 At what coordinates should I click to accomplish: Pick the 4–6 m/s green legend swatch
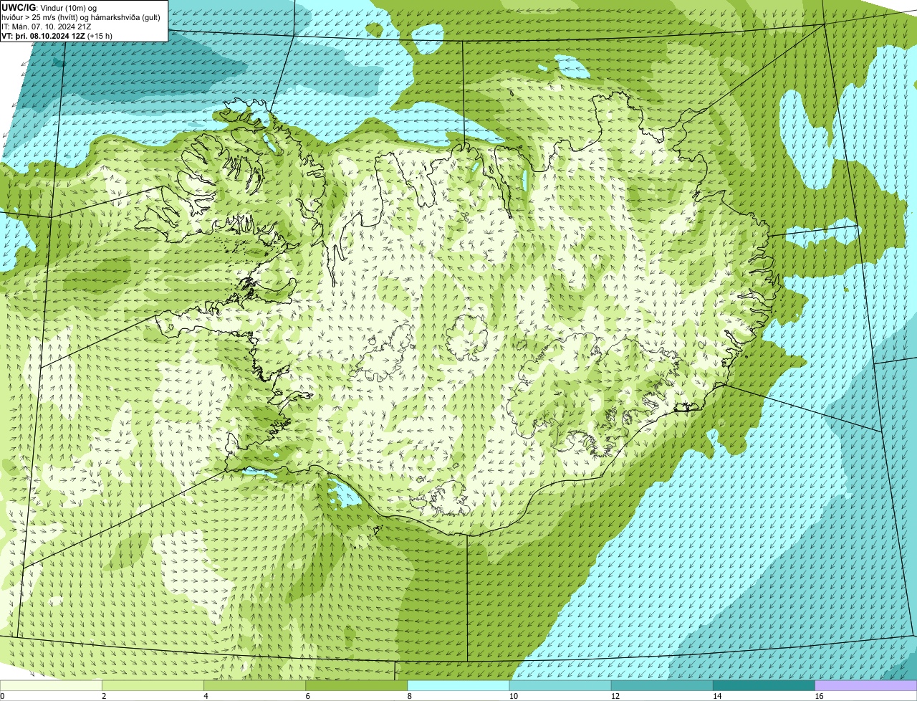[254, 685]
